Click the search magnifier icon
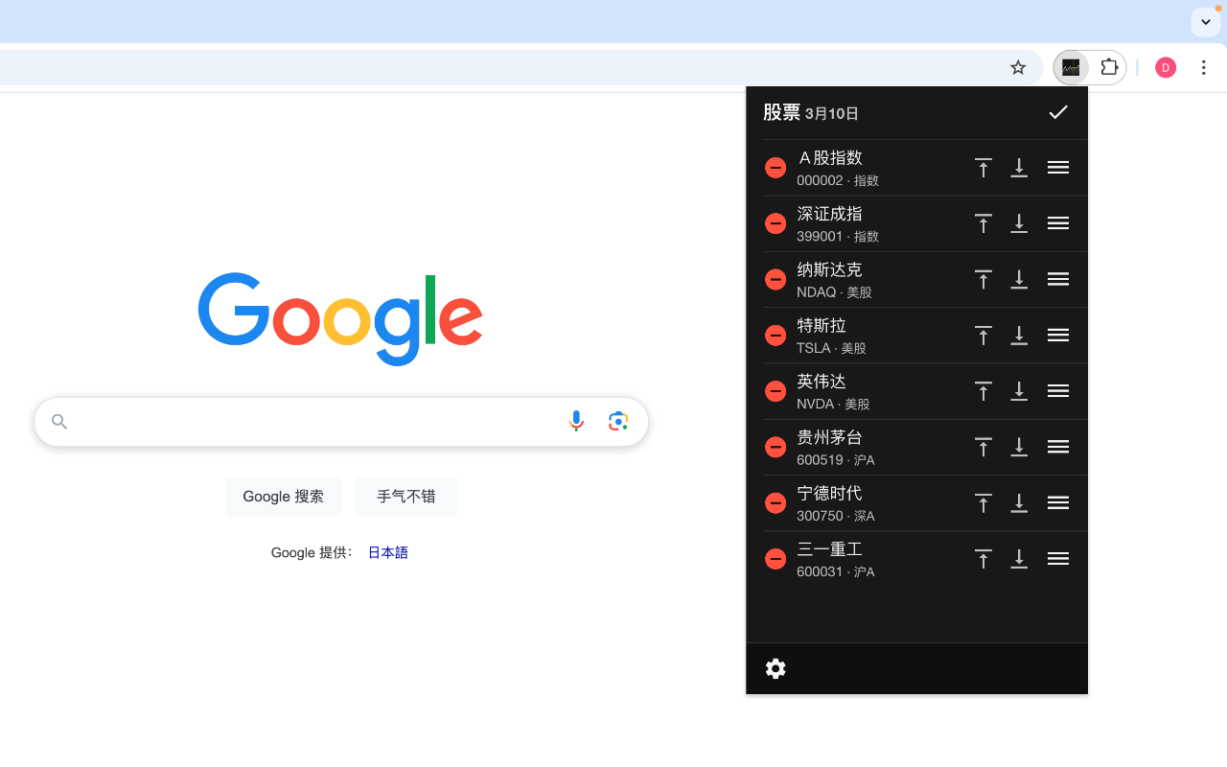 click(58, 421)
